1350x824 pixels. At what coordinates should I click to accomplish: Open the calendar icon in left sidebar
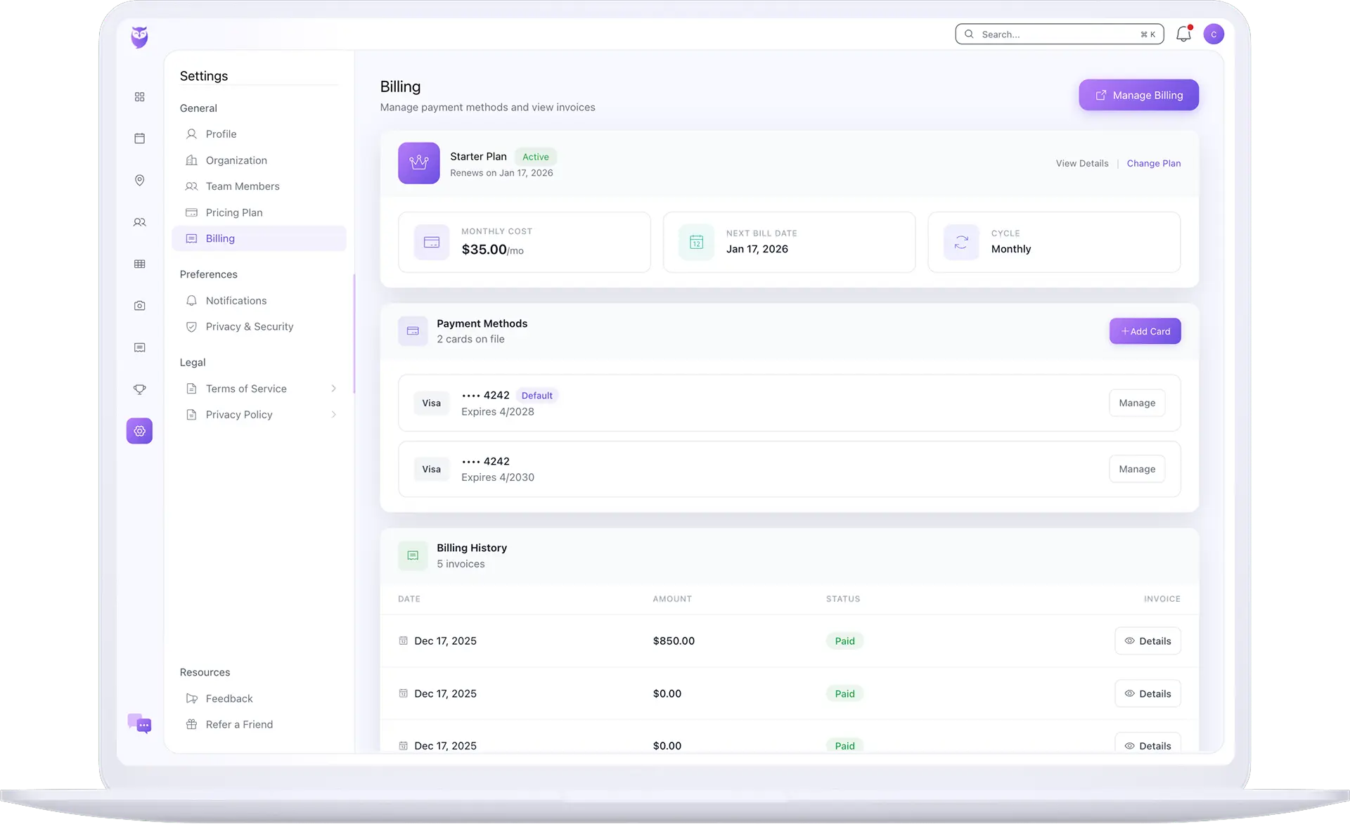click(x=139, y=139)
